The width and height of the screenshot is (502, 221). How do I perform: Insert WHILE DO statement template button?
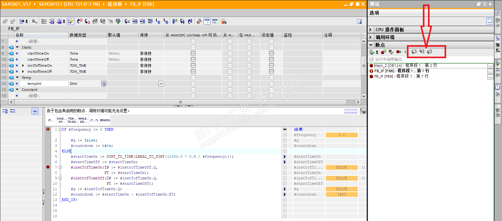[x=83, y=120]
